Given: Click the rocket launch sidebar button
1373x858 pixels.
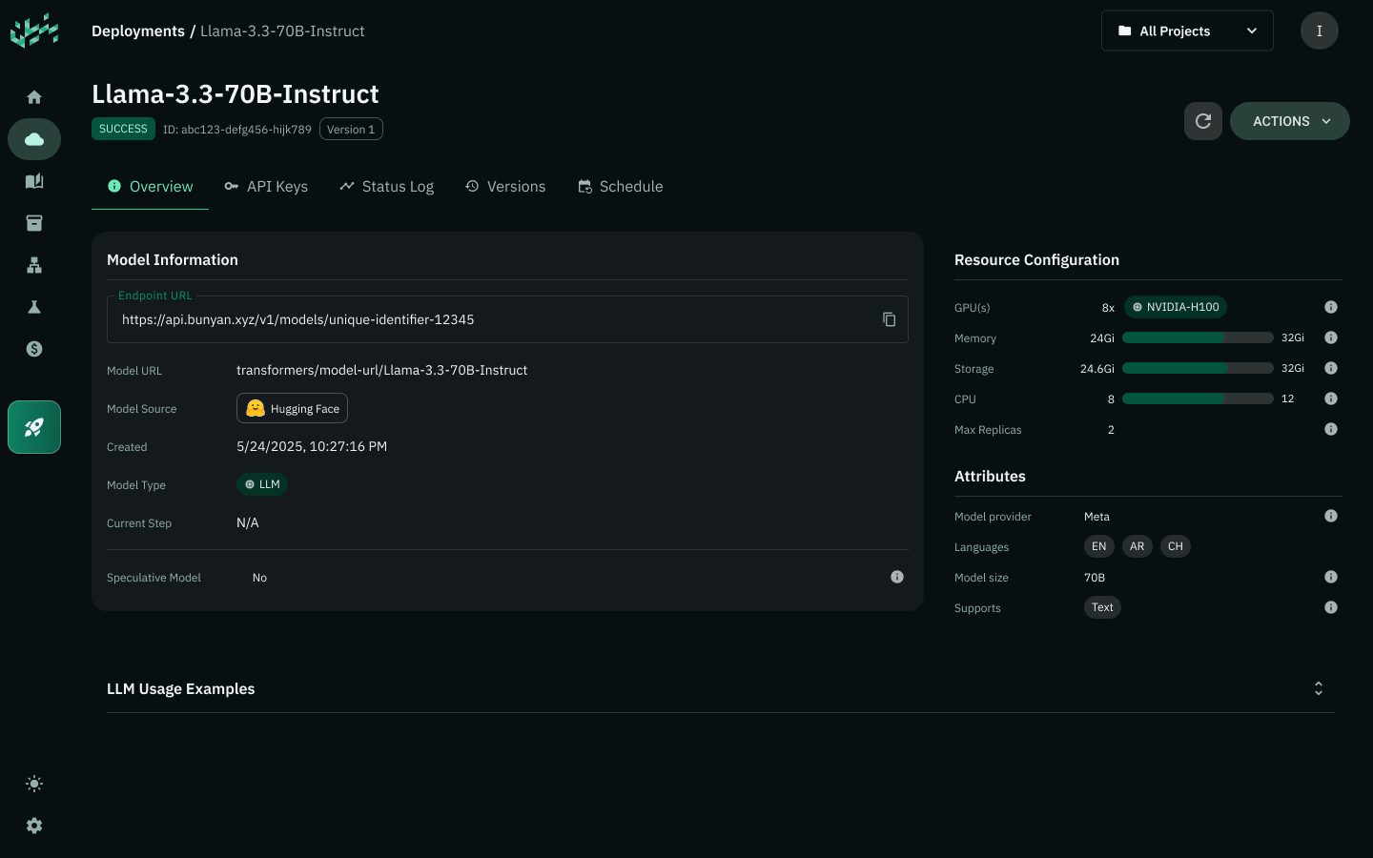Looking at the screenshot, I should pos(34,427).
